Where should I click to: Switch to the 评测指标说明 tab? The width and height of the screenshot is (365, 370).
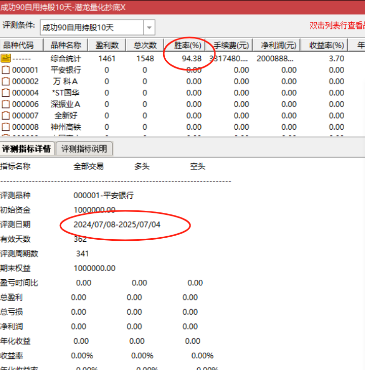coord(84,149)
